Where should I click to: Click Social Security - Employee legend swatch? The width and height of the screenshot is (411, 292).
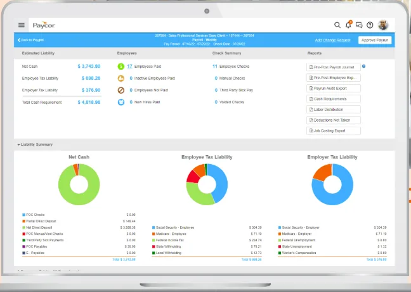click(153, 227)
